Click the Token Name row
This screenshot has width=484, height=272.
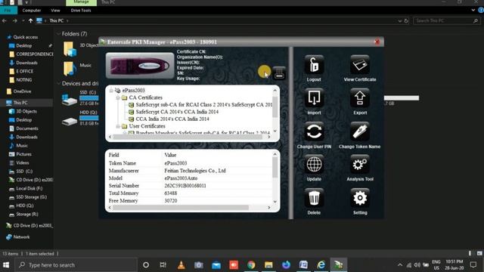[190, 163]
